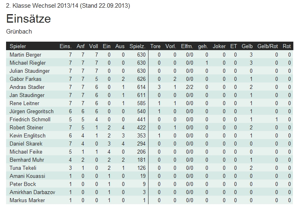Click the Elfm. column header
Image resolution: width=299 pixels, height=207 pixels.
click(187, 46)
